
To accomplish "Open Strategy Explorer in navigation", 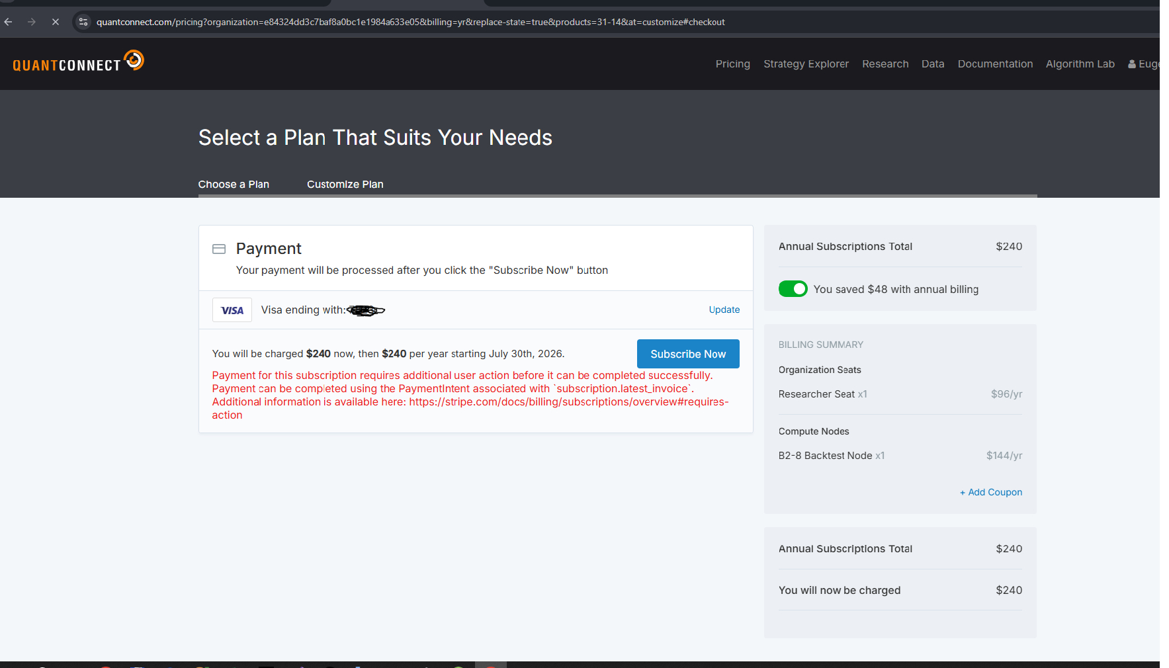I will coord(806,64).
